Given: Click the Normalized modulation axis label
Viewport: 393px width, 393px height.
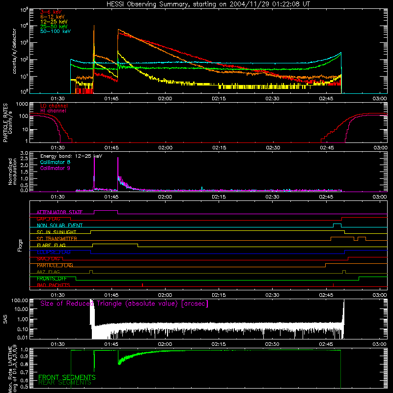Looking at the screenshot, I should coord(12,171).
